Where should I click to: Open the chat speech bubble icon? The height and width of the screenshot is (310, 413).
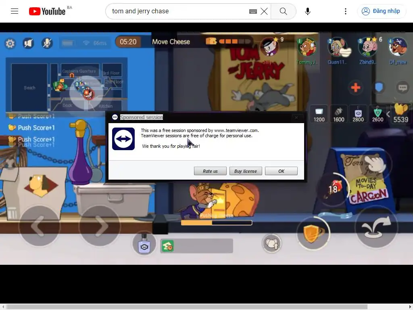coord(403,88)
